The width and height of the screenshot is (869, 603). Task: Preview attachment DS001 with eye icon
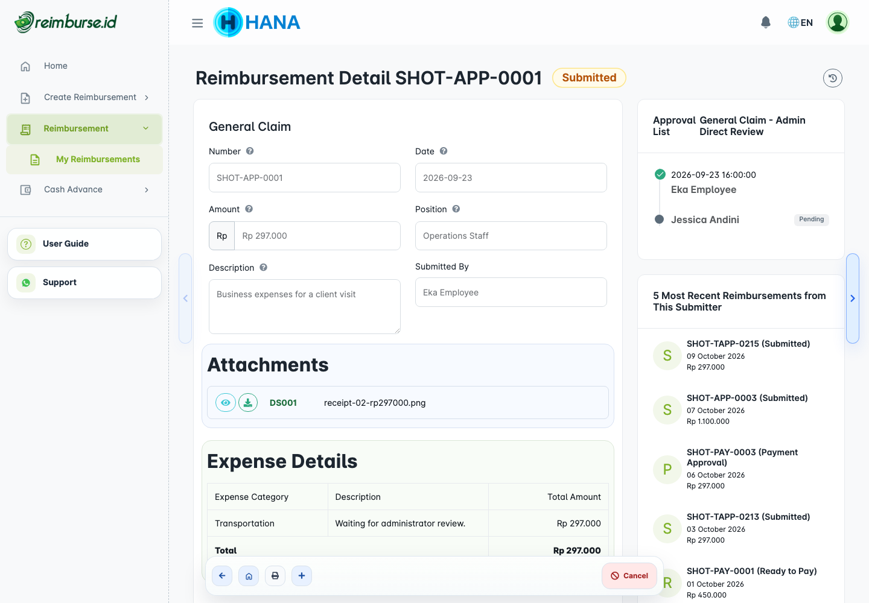click(226, 403)
